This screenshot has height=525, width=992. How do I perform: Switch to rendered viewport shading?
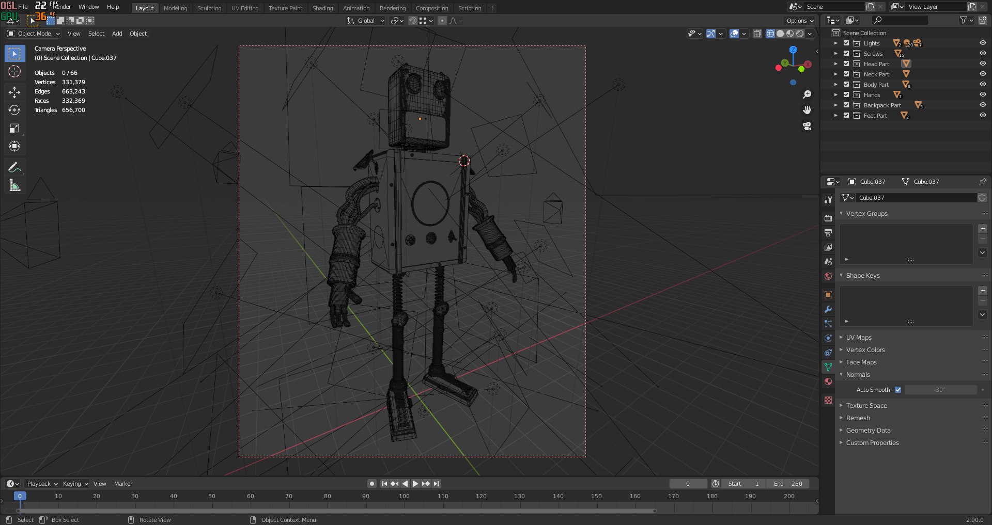click(800, 34)
